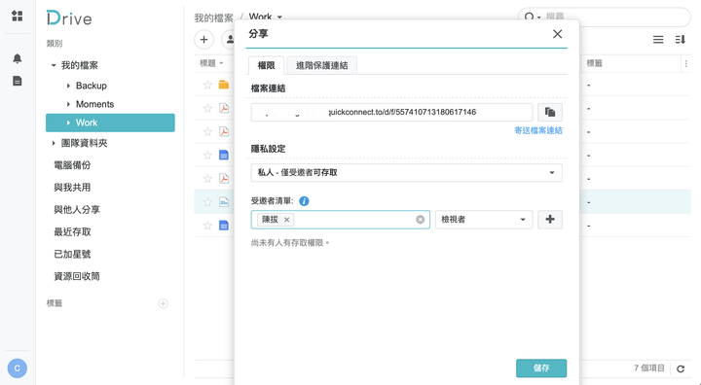Select the Moments folder in tree
This screenshot has width=701, height=385.
click(94, 104)
